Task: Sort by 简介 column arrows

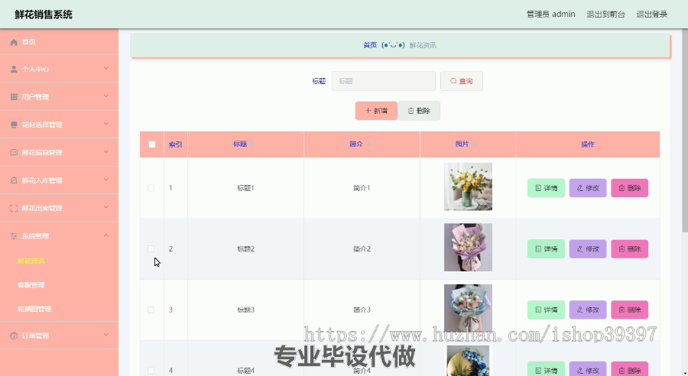Action: click(369, 144)
